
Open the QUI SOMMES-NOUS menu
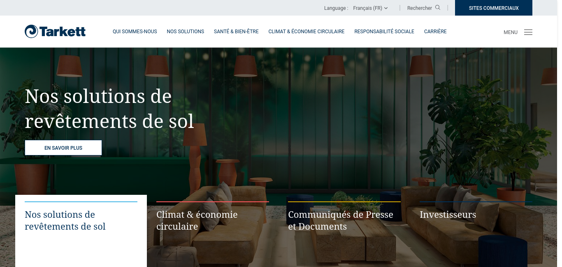point(135,32)
